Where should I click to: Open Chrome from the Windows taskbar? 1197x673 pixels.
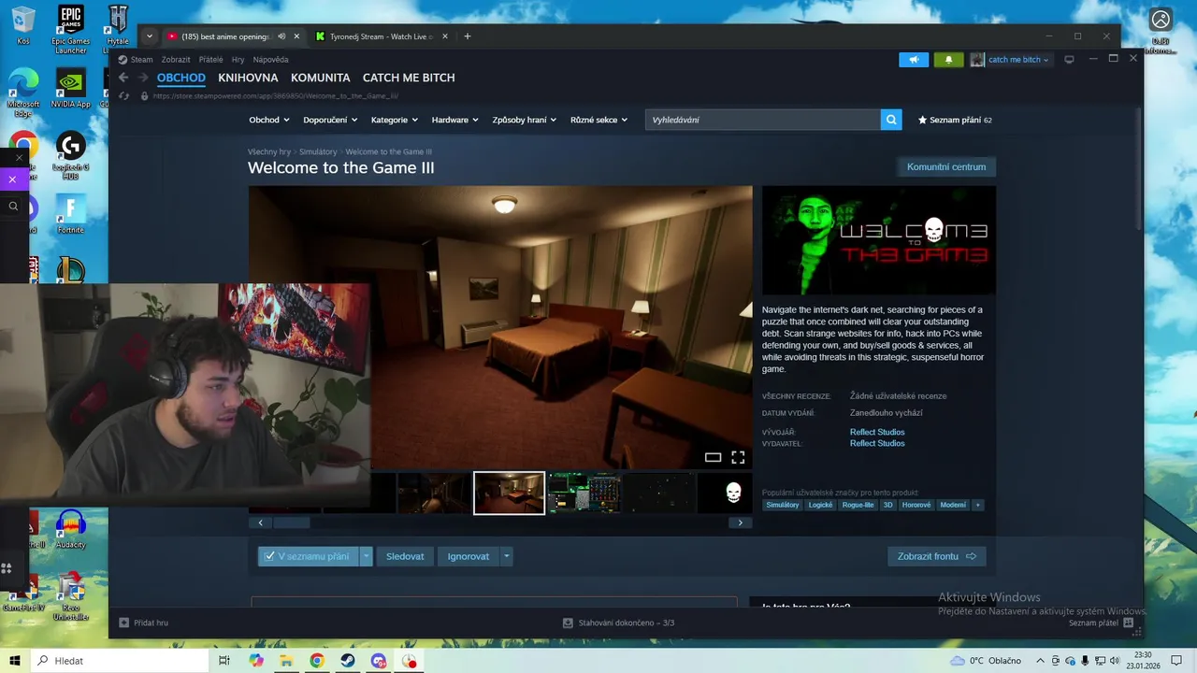click(x=317, y=661)
